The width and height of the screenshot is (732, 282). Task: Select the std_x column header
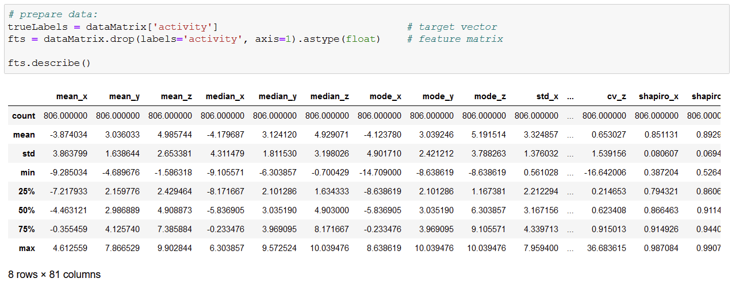(x=546, y=96)
